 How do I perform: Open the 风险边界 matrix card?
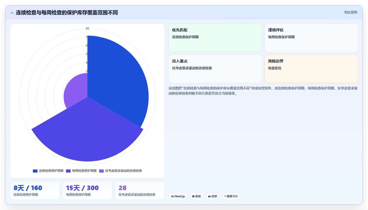(x=311, y=69)
